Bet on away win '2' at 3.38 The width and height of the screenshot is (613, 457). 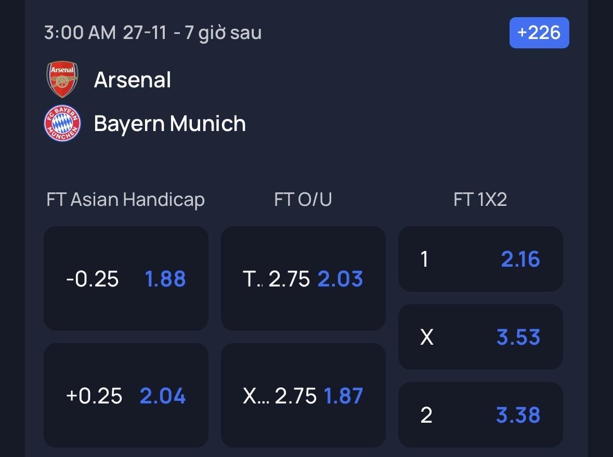[480, 415]
